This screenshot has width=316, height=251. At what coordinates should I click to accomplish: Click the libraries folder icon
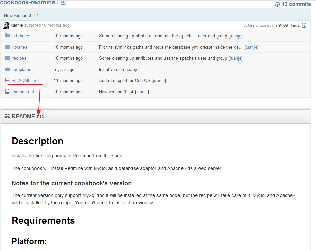7,47
